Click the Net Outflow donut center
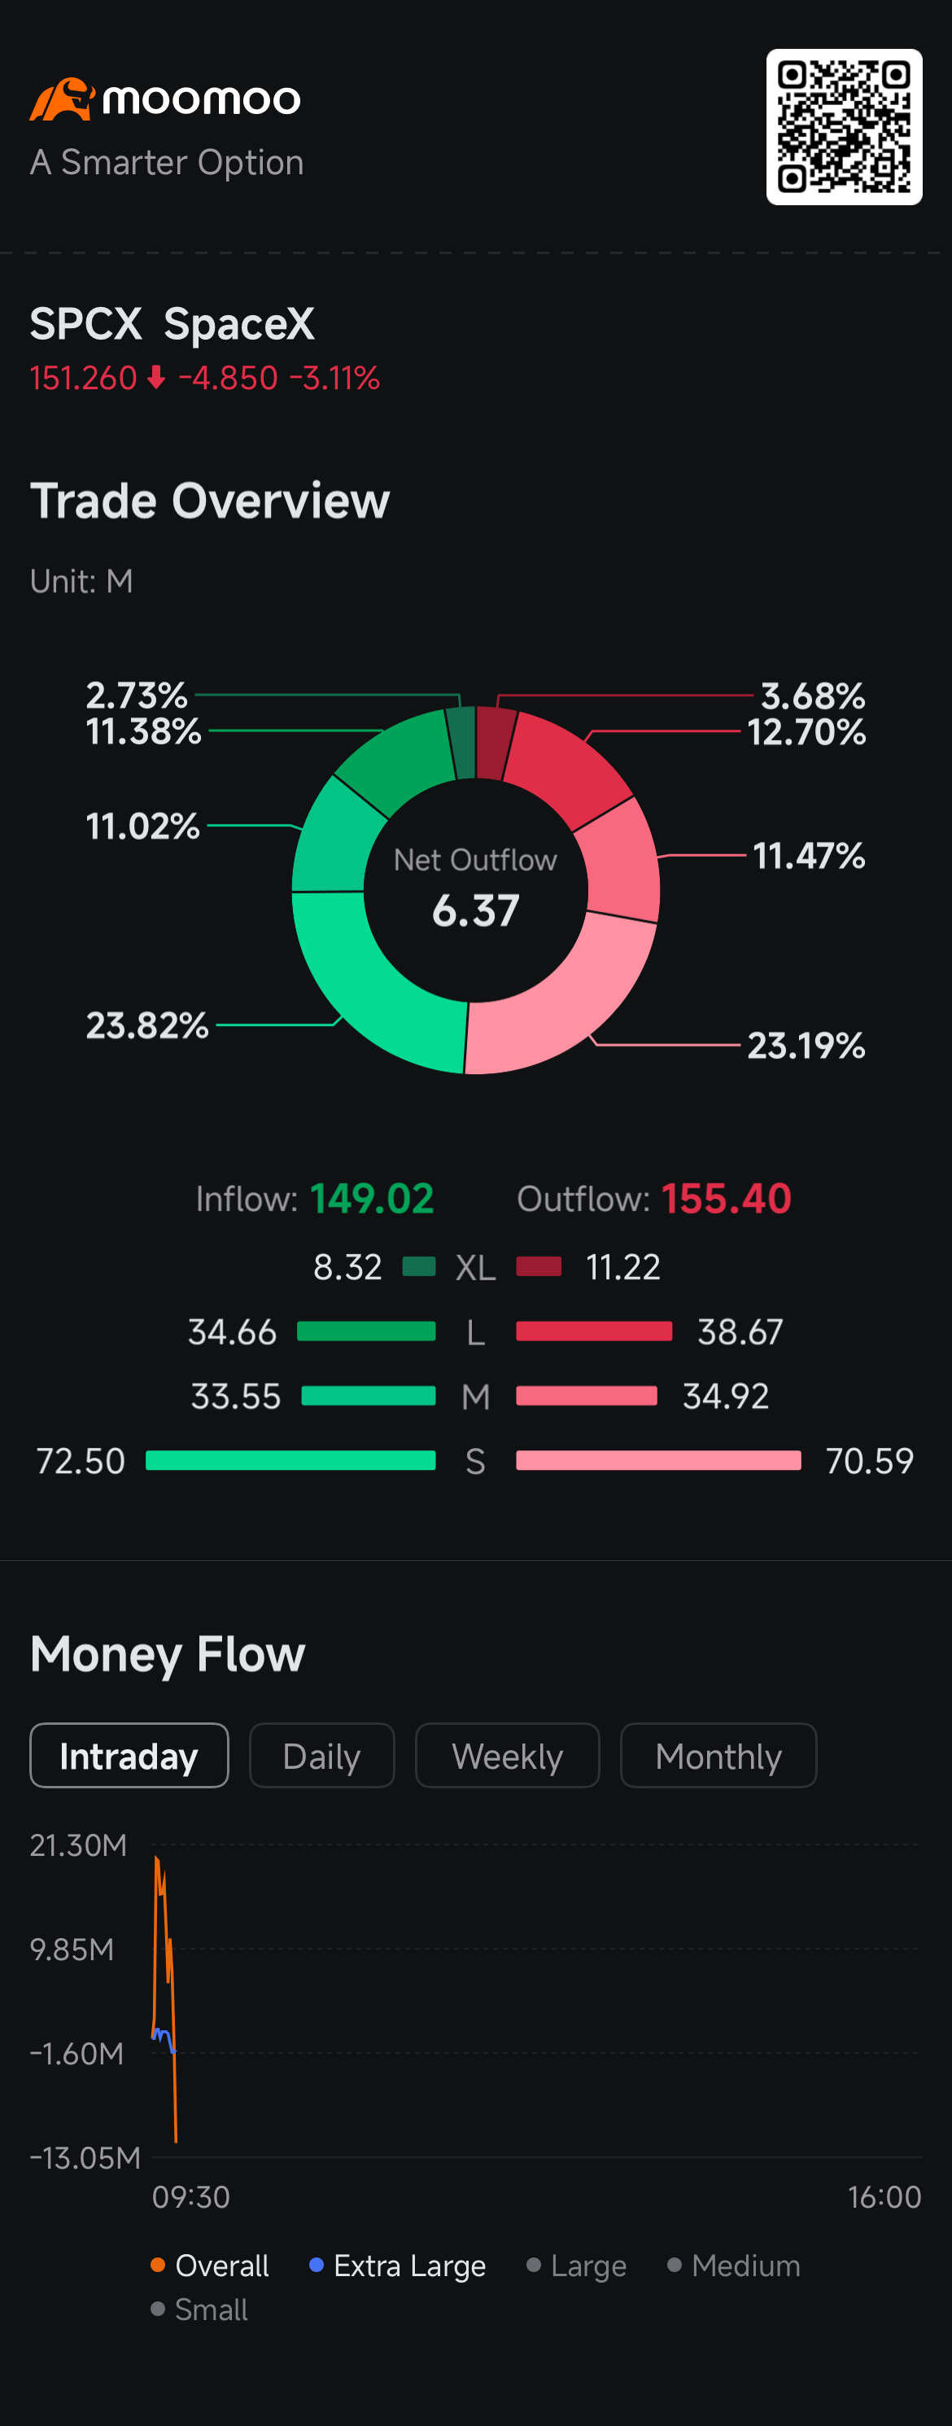Viewport: 952px width, 2426px height. (476, 890)
